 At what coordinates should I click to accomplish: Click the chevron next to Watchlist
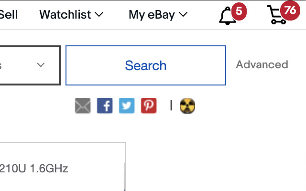[99, 15]
